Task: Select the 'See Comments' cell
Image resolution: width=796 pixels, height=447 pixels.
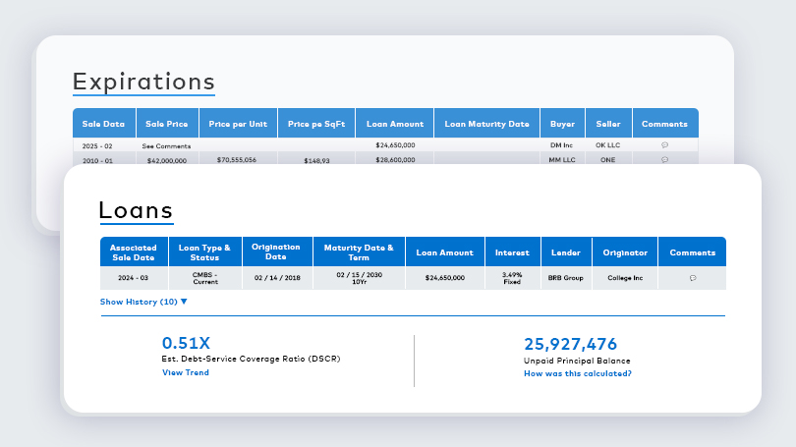Action: pos(167,145)
